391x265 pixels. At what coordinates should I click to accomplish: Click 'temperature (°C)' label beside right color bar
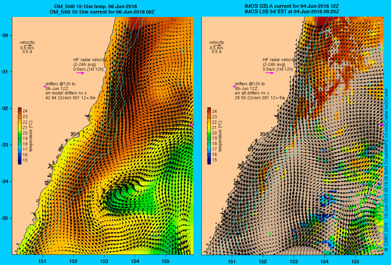tap(220, 136)
